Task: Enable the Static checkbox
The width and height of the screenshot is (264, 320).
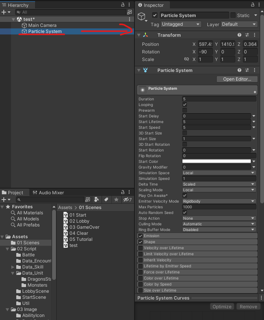Action: click(x=233, y=15)
